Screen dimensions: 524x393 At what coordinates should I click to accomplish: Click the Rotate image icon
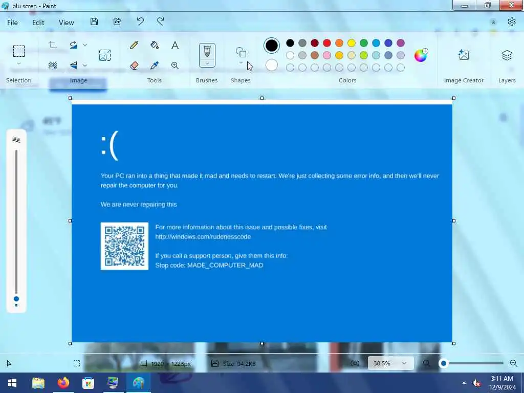pyautogui.click(x=74, y=45)
